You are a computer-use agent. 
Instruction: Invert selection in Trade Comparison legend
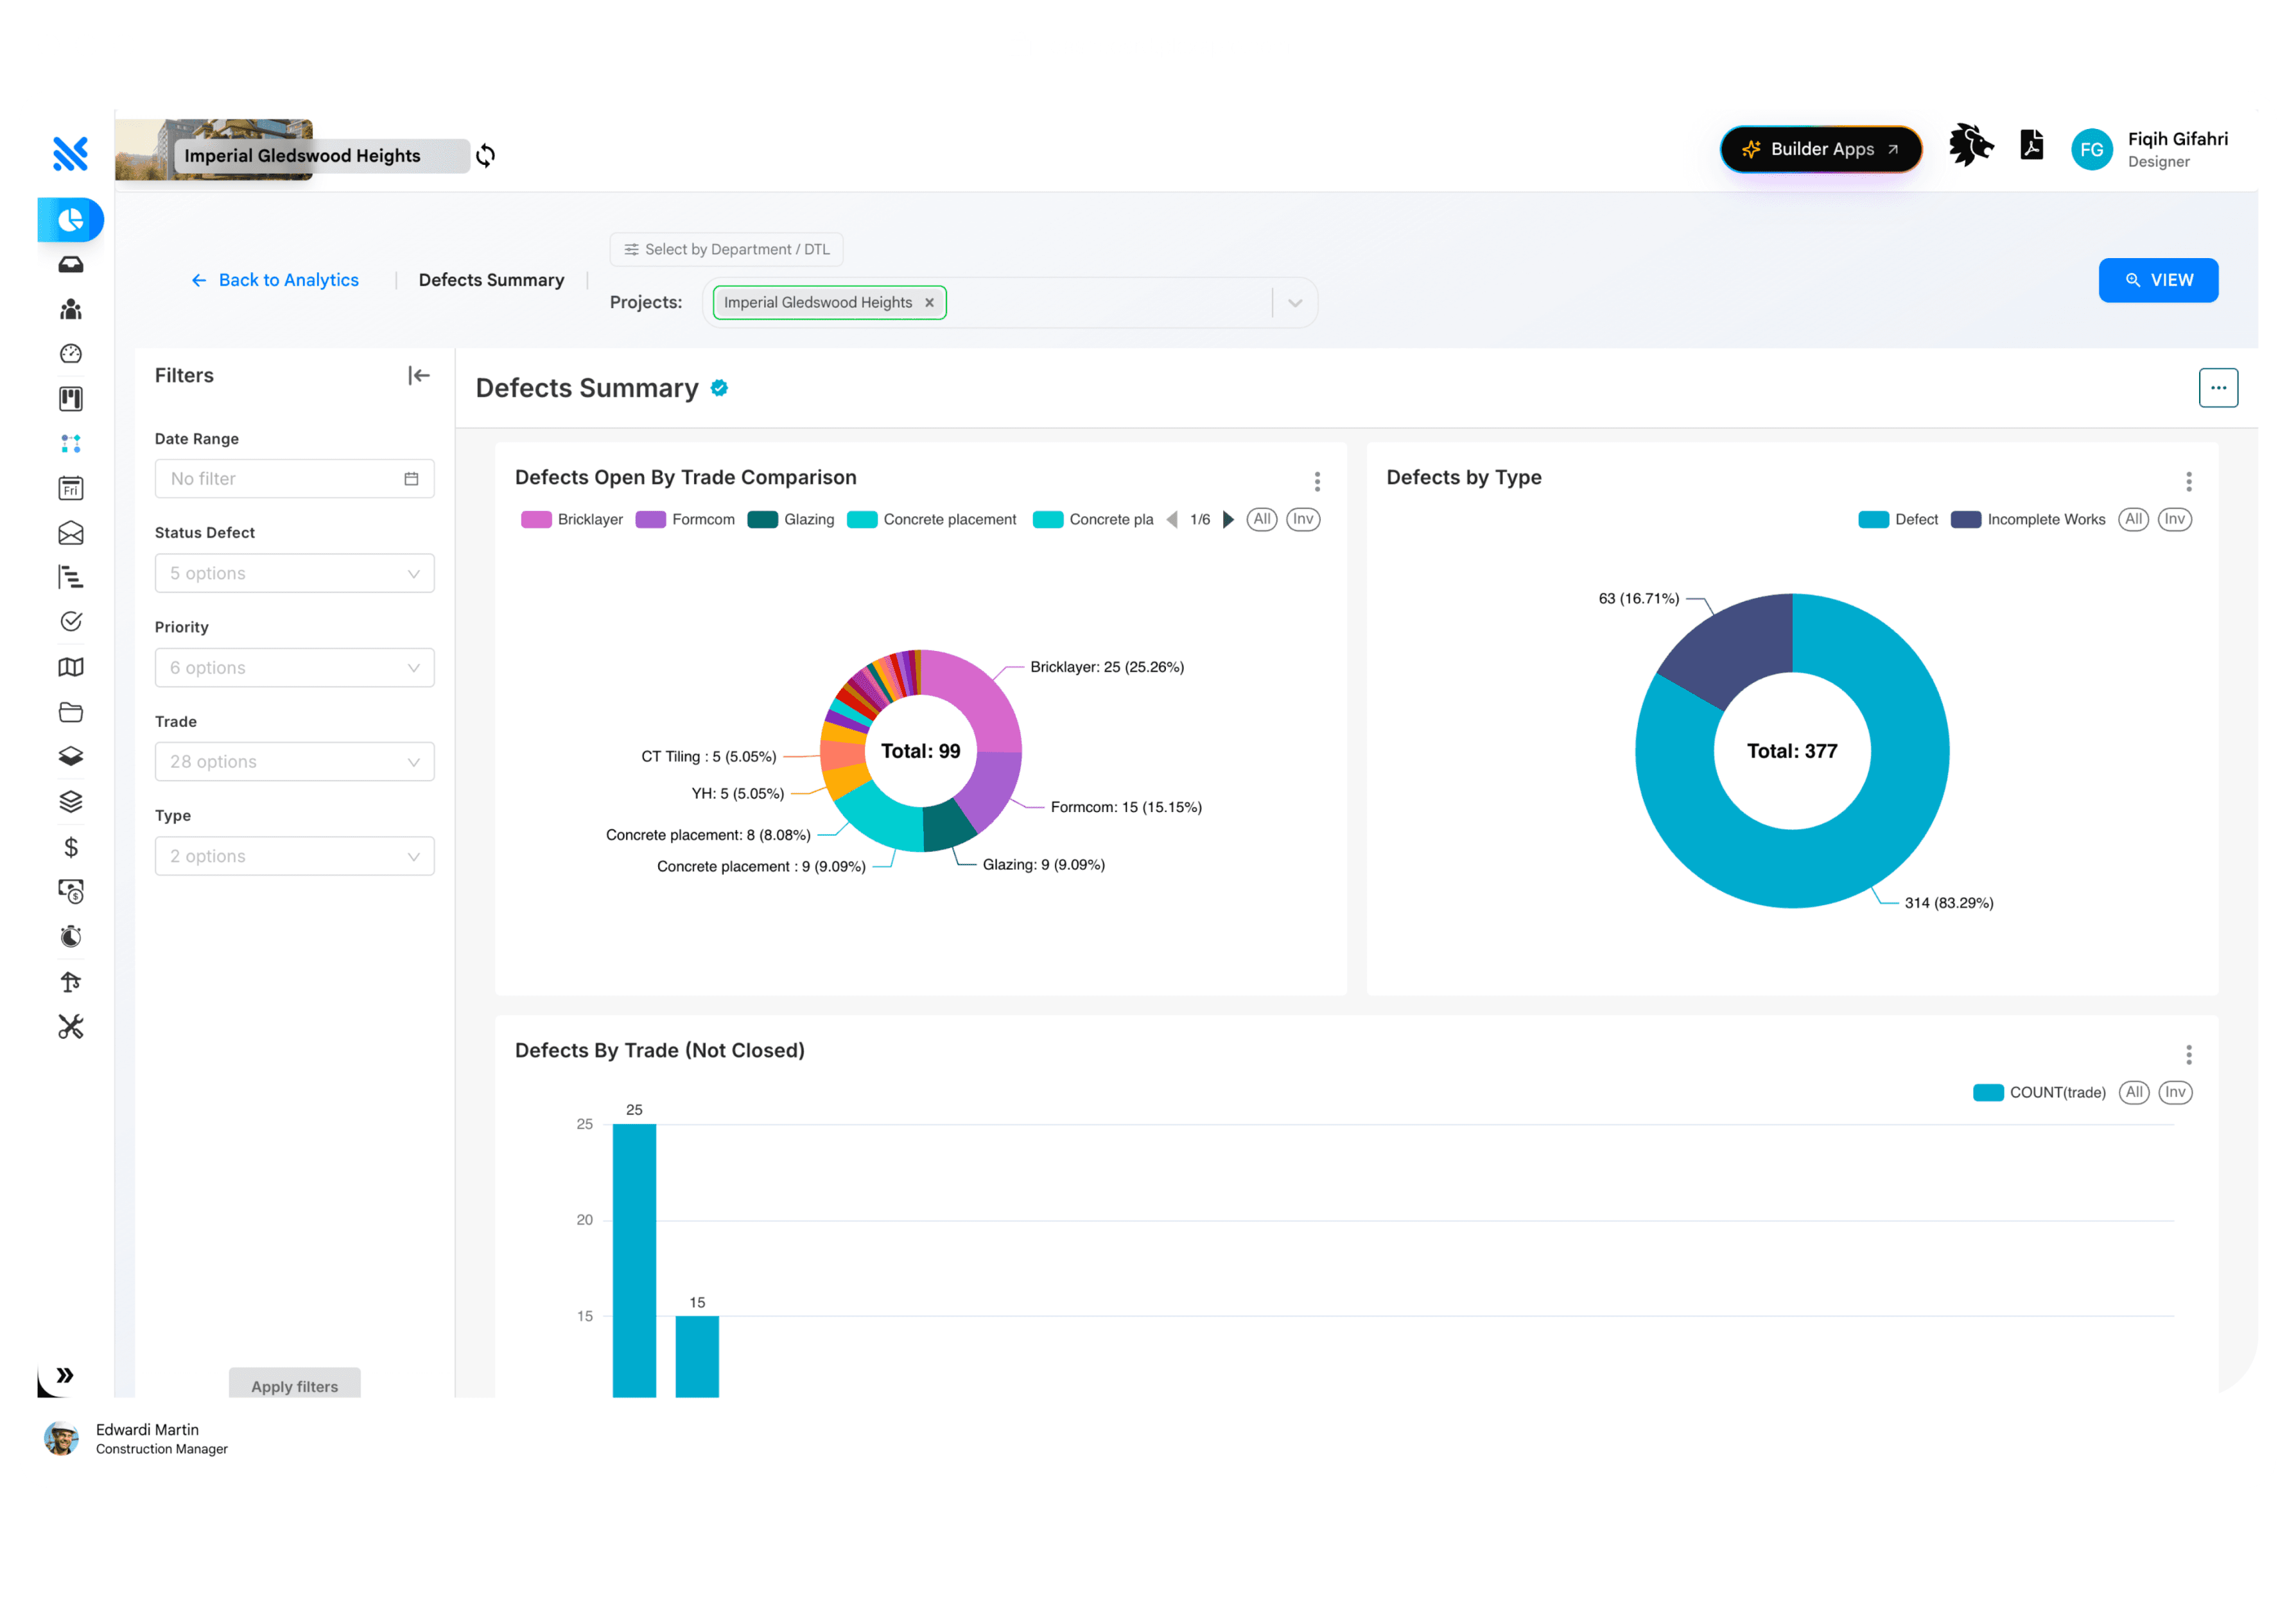click(x=1303, y=519)
